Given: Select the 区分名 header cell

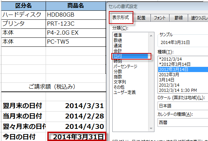Looking at the screenshot, I should pyautogui.click(x=23, y=6).
